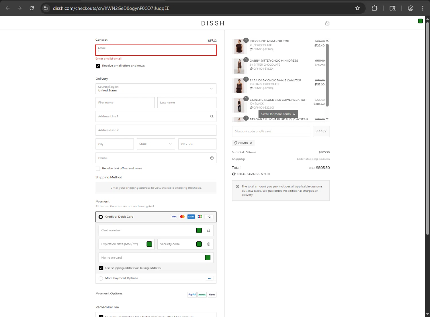Reload the checkout page
Image resolution: width=430 pixels, height=317 pixels.
coord(32,8)
